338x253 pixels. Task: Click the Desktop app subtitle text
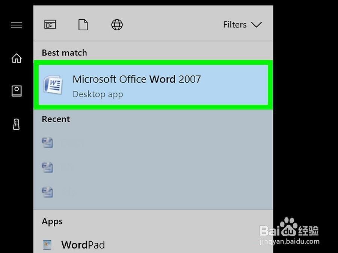pyautogui.click(x=98, y=94)
